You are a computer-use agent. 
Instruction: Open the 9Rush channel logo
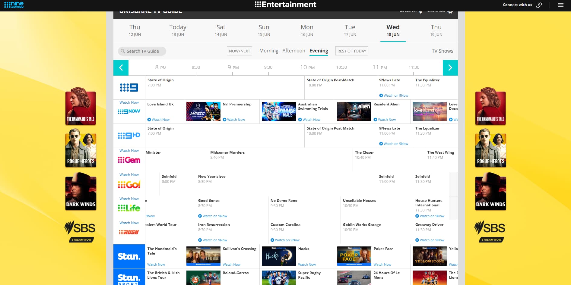(129, 232)
